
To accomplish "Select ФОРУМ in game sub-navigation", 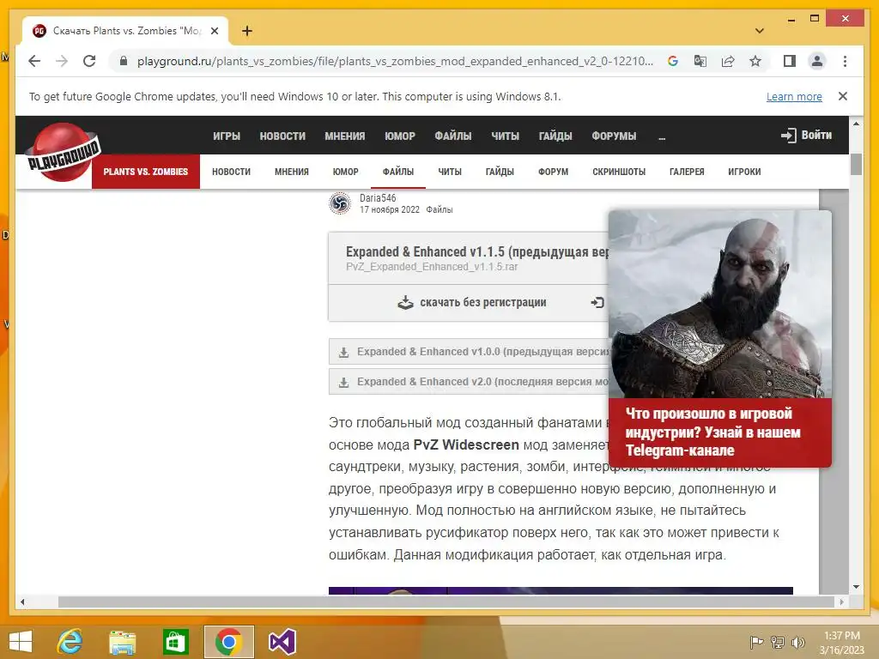I will [554, 172].
